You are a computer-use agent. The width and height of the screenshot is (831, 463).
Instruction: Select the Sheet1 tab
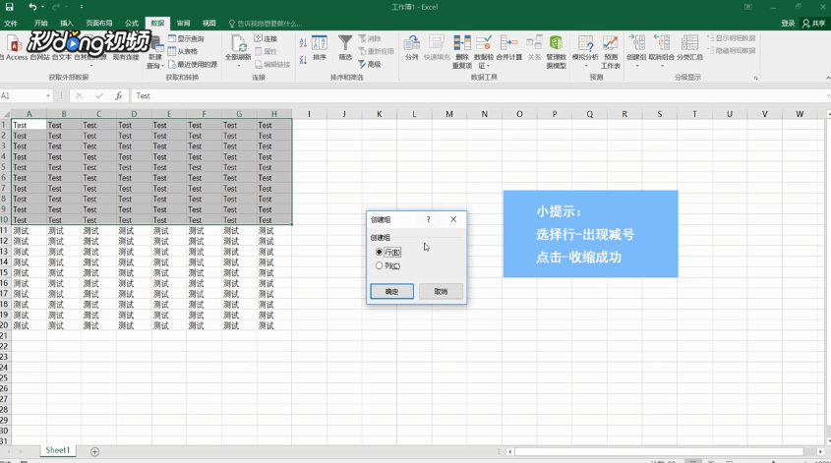click(x=58, y=450)
